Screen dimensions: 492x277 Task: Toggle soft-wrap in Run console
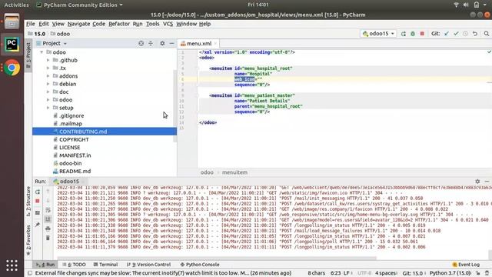pyautogui.click(x=48, y=210)
